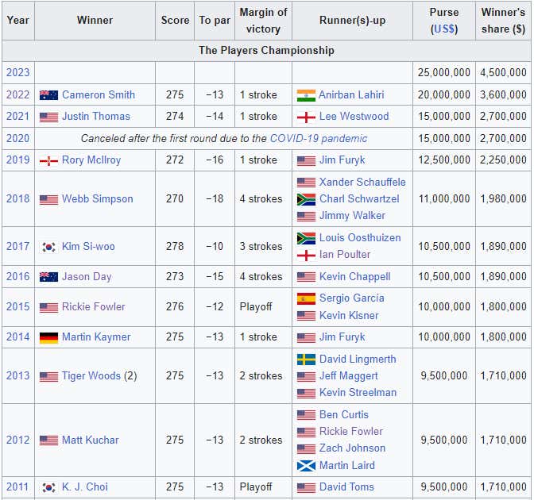Open the Tiger Woods link
Image resolution: width=534 pixels, height=500 pixels.
(91, 376)
